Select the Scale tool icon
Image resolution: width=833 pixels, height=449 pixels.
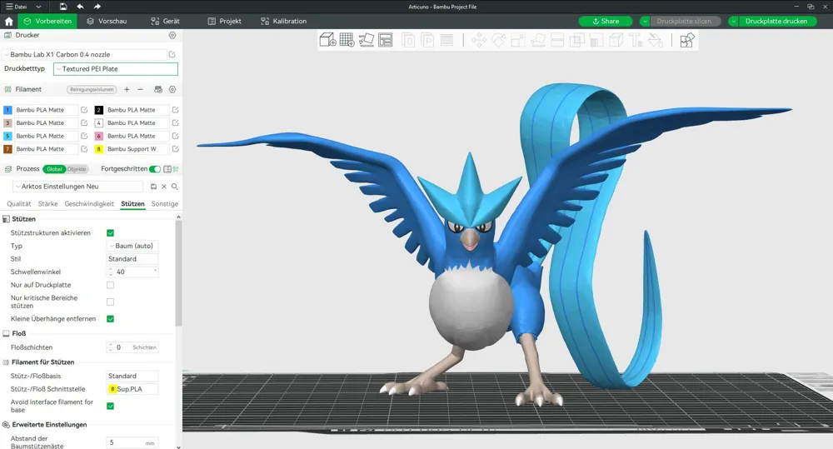tap(518, 40)
